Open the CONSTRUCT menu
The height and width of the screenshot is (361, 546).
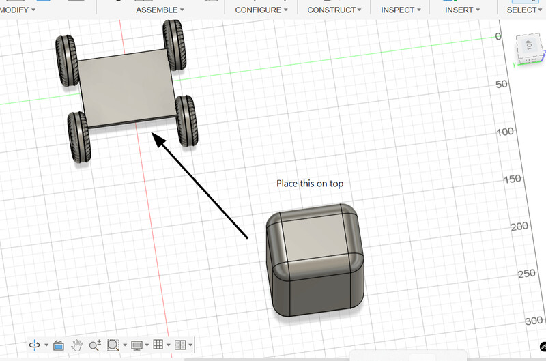pyautogui.click(x=334, y=10)
